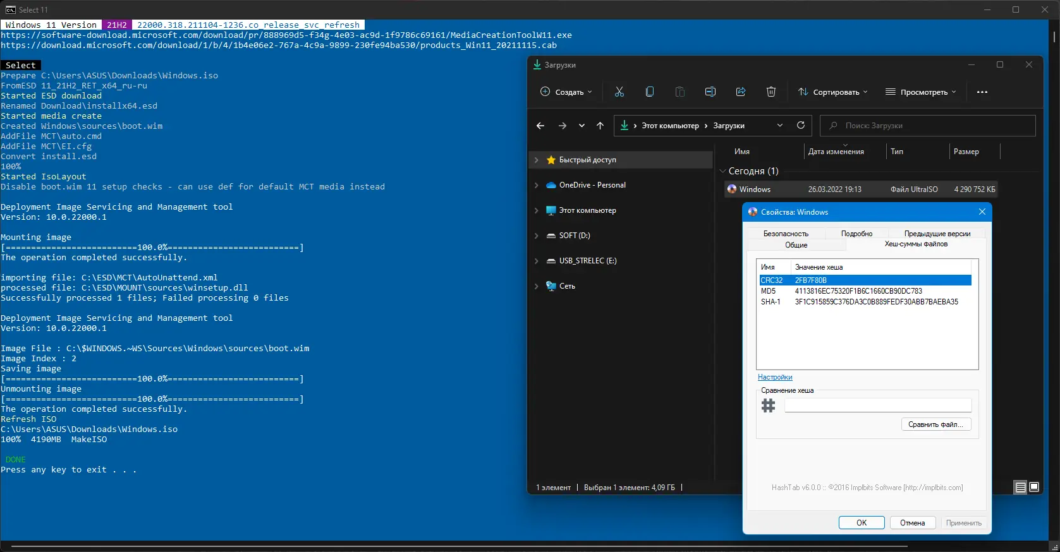Select the Хеш-суммы файлов tab
1060x552 pixels.
(x=916, y=244)
